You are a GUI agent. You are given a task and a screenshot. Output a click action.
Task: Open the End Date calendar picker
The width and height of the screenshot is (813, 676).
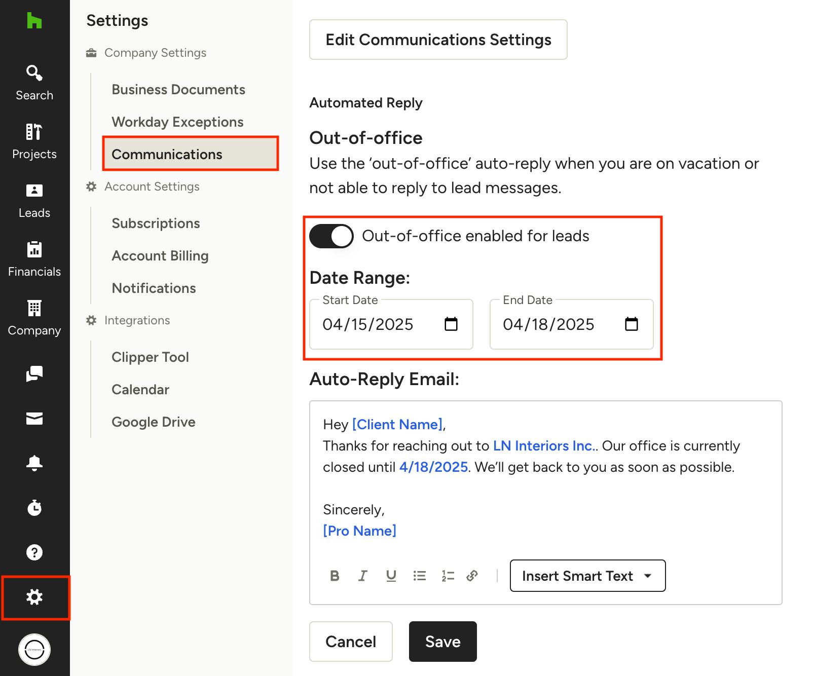(x=631, y=324)
